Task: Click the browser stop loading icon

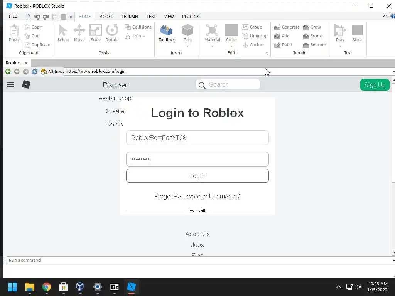Action: coord(26,71)
